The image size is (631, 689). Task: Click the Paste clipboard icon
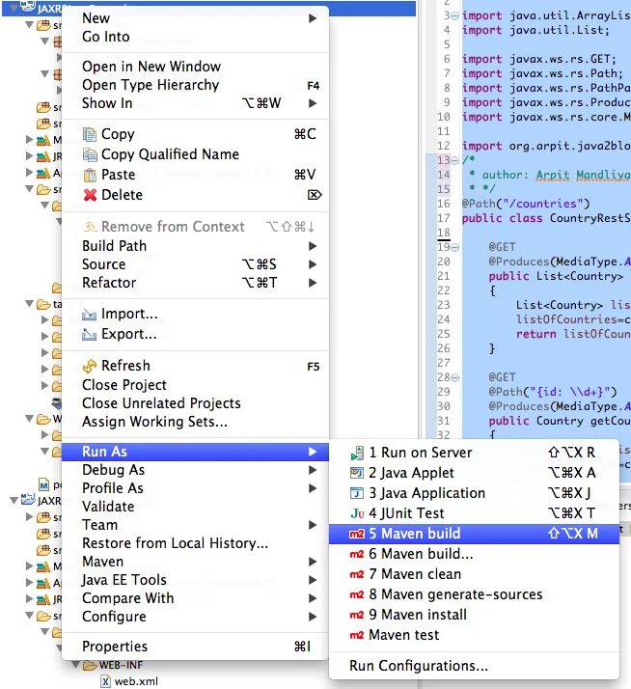pyautogui.click(x=90, y=175)
